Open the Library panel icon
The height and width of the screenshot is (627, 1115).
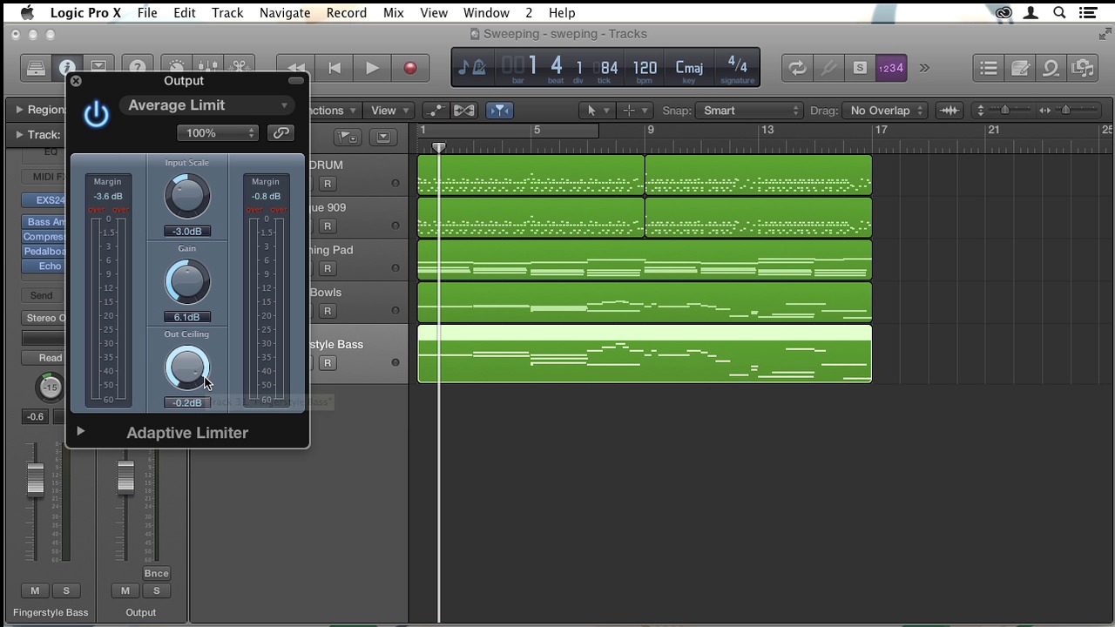coord(36,68)
